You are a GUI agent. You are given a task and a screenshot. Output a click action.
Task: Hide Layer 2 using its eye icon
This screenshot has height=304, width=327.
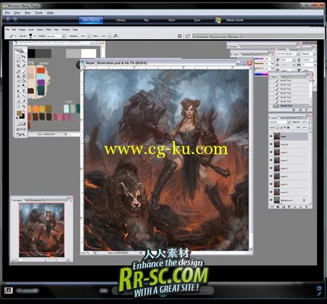coord(271,160)
